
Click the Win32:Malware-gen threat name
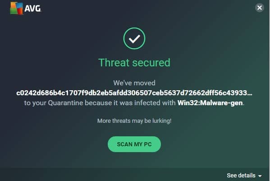click(210, 103)
